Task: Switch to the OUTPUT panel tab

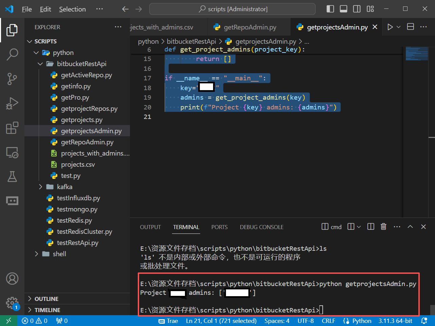Action: [x=150, y=227]
